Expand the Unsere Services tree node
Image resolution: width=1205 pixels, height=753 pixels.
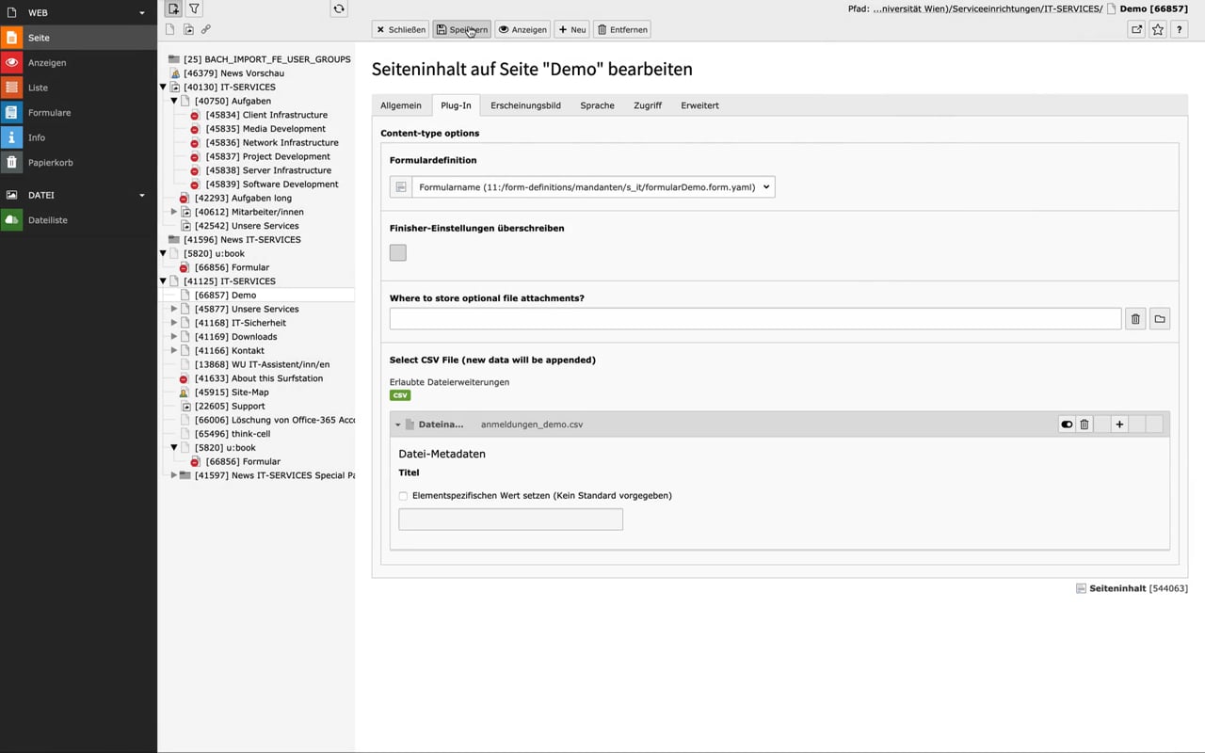[x=174, y=309]
